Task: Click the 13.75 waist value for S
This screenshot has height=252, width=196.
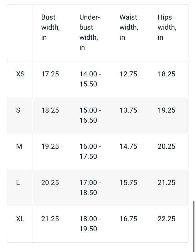Action: coord(128,111)
